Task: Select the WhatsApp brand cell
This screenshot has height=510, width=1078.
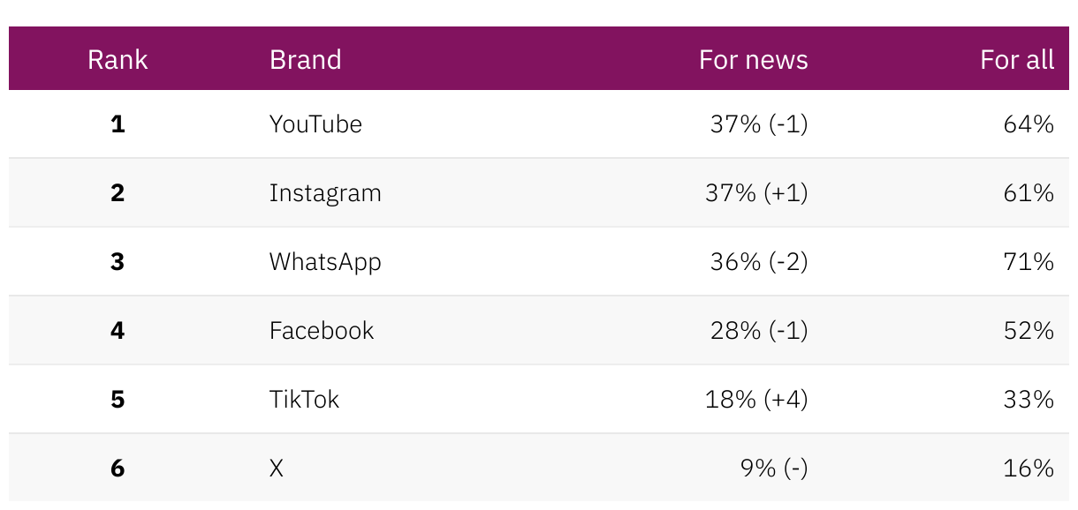Action: click(325, 262)
